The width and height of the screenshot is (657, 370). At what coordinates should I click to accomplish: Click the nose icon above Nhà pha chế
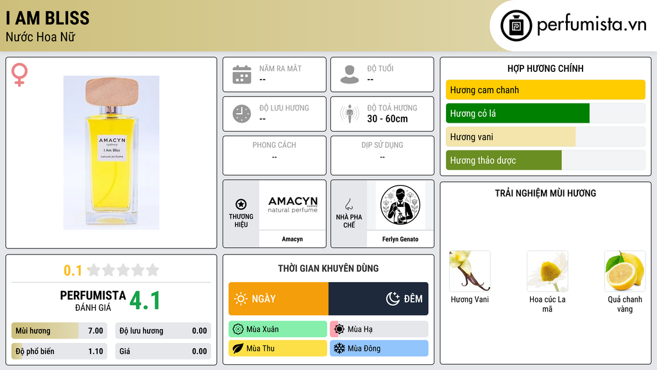coord(348,204)
